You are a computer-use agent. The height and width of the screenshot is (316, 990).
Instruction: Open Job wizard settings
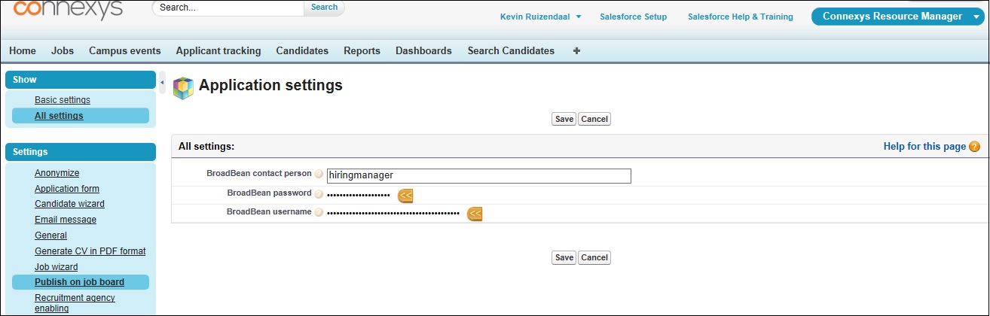[x=57, y=267]
